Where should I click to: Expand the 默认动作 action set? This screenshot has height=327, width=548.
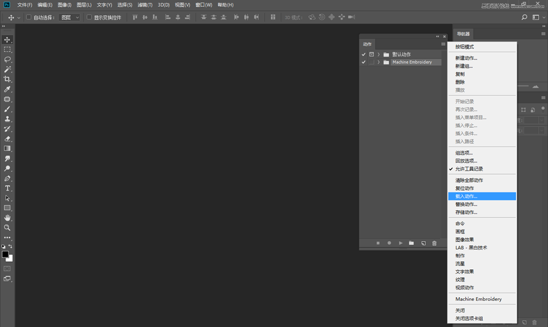click(379, 55)
